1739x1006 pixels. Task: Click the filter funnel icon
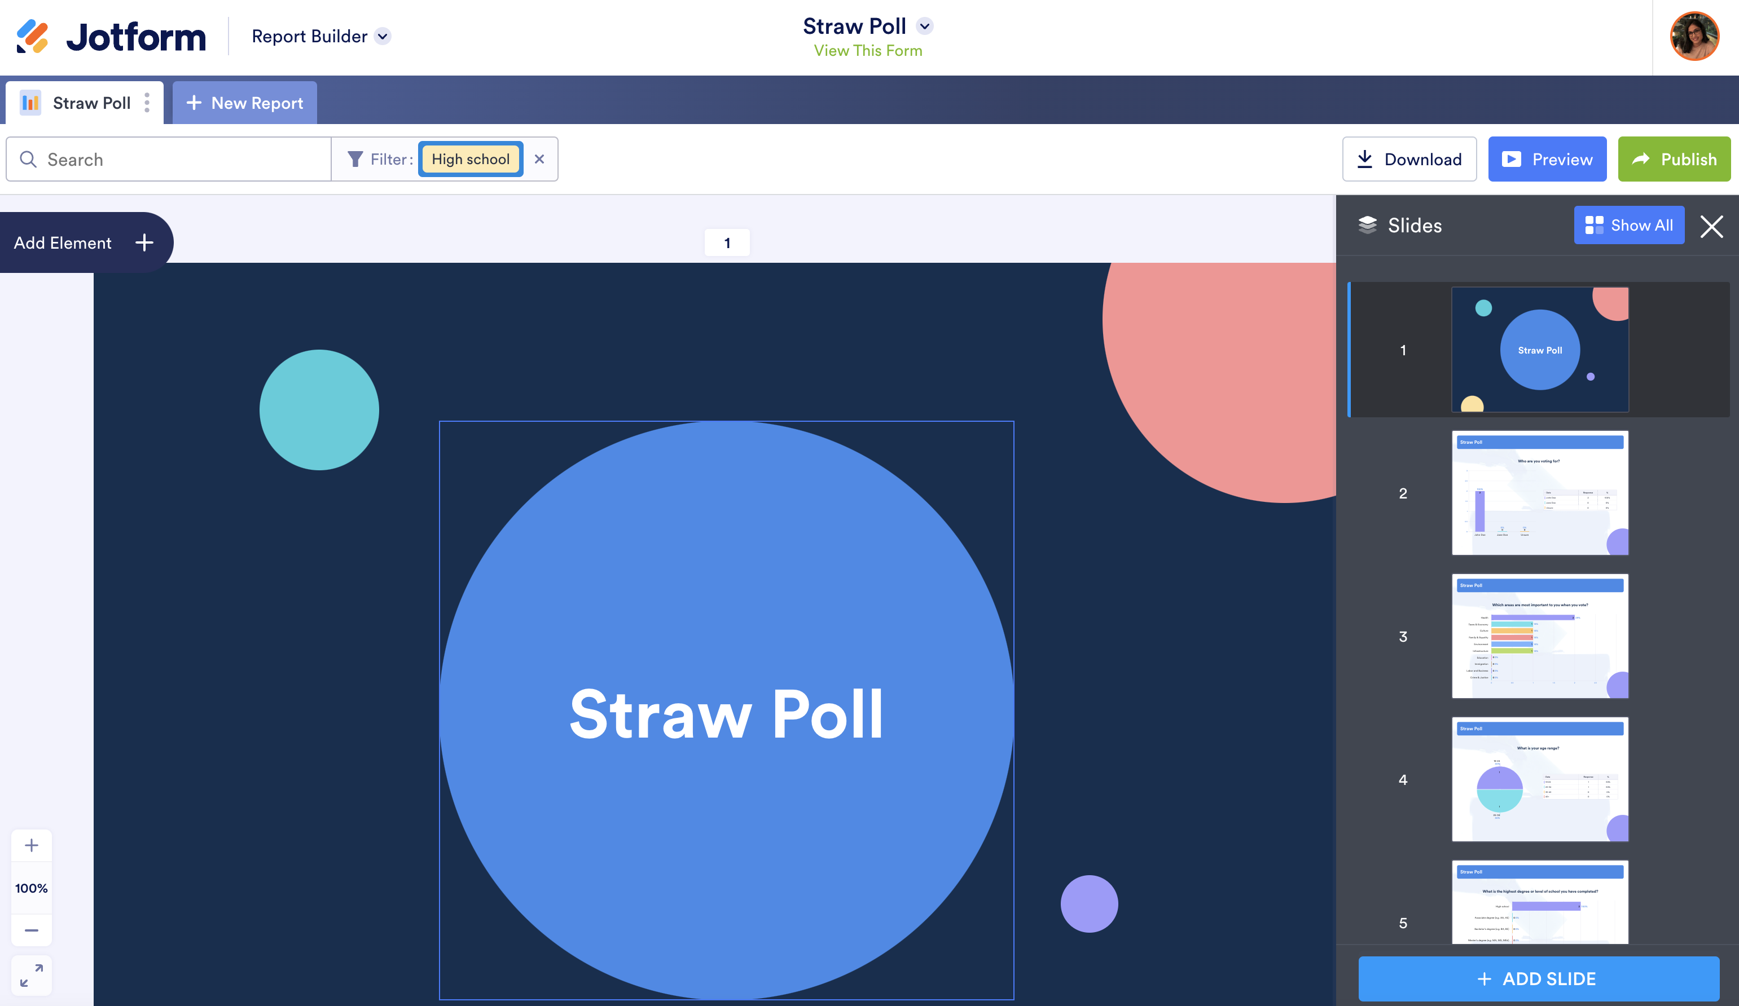pos(355,159)
